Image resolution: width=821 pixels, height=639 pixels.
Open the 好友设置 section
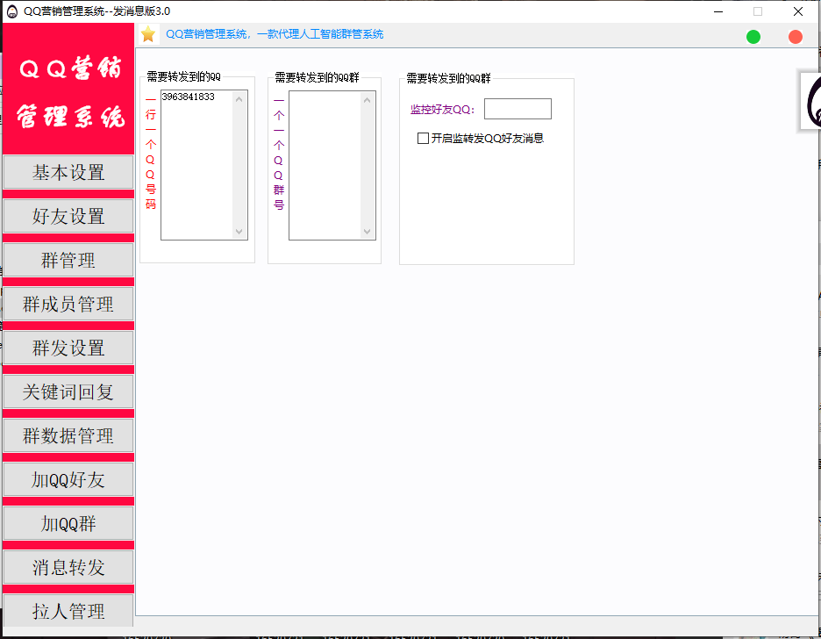68,217
